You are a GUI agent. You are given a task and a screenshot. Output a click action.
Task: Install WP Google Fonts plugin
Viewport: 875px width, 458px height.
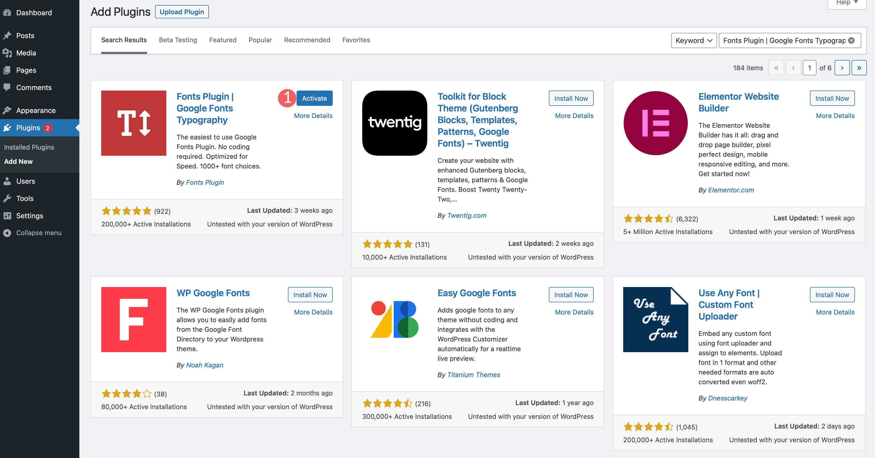tap(310, 294)
